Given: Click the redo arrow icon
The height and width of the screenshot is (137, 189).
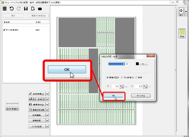Looking at the screenshot, I should 19,9.
